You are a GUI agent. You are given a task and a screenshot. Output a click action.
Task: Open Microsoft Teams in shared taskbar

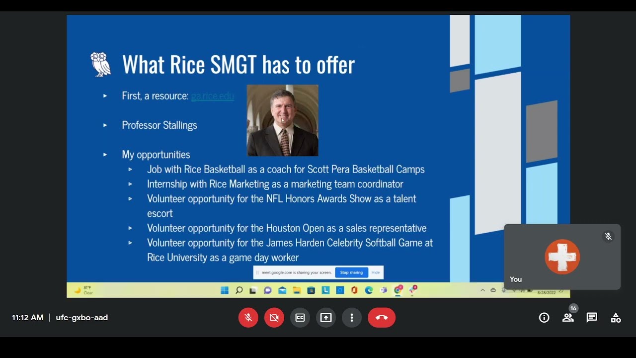[383, 290]
